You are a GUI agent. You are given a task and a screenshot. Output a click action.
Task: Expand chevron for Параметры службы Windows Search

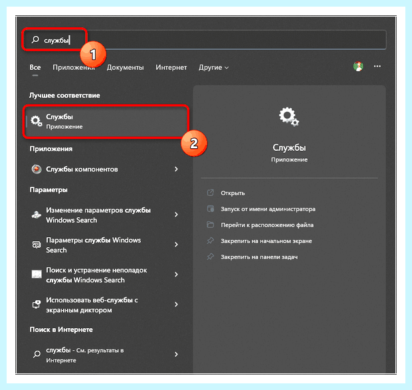[176, 244]
